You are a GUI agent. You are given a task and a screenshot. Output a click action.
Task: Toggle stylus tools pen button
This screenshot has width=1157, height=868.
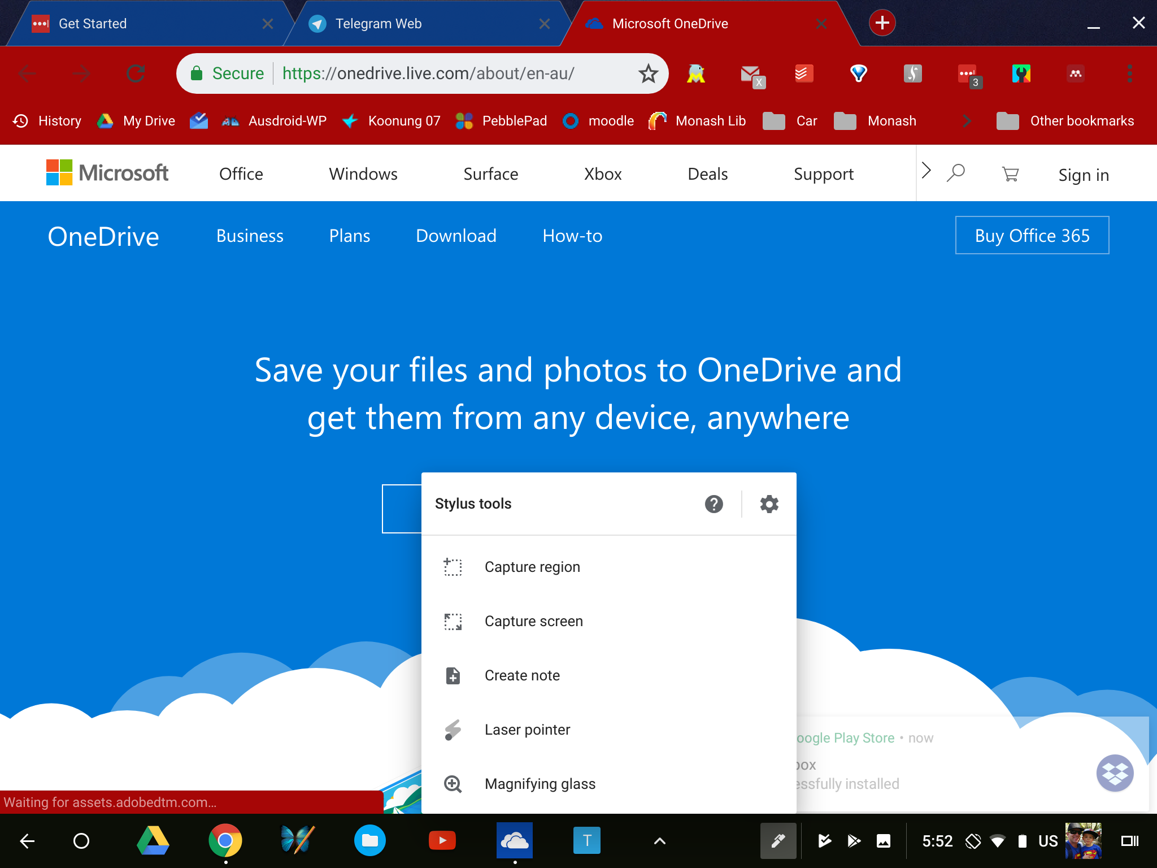(778, 841)
